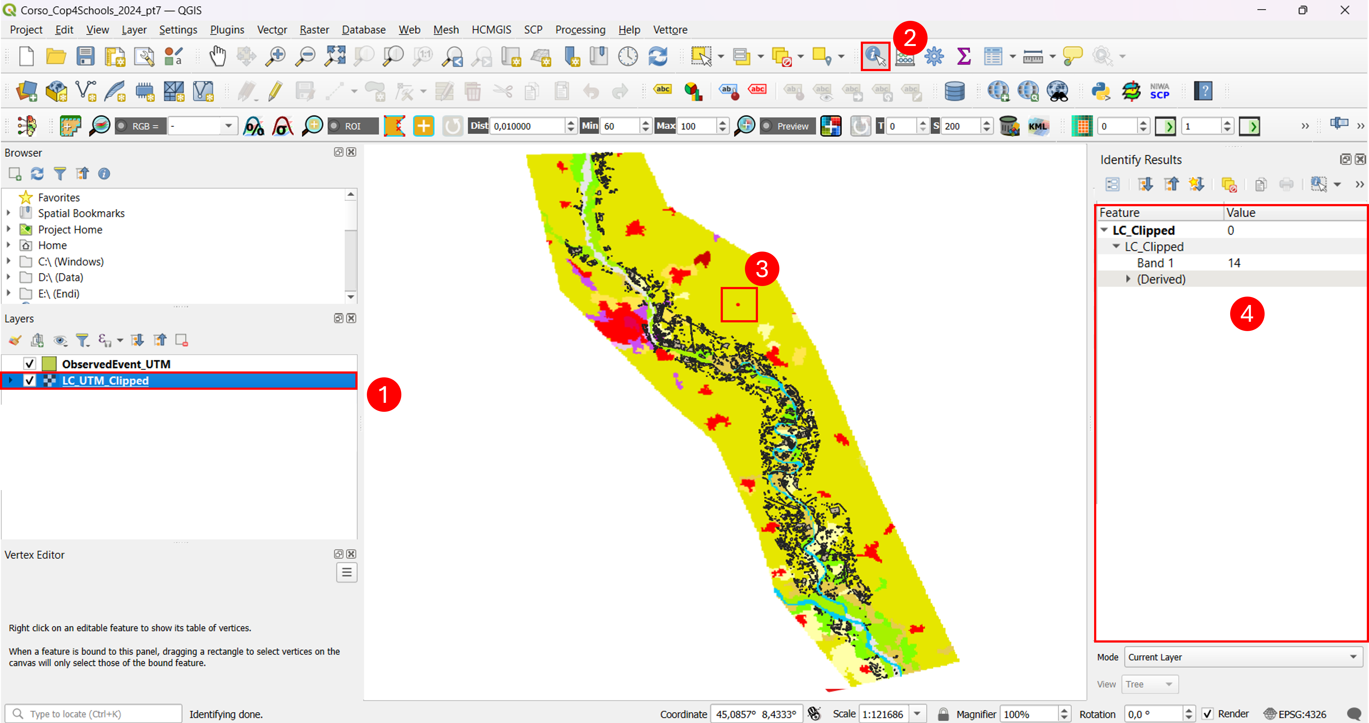Expand the (Derived) node in results
Viewport: 1369px width, 723px height.
pyautogui.click(x=1128, y=279)
